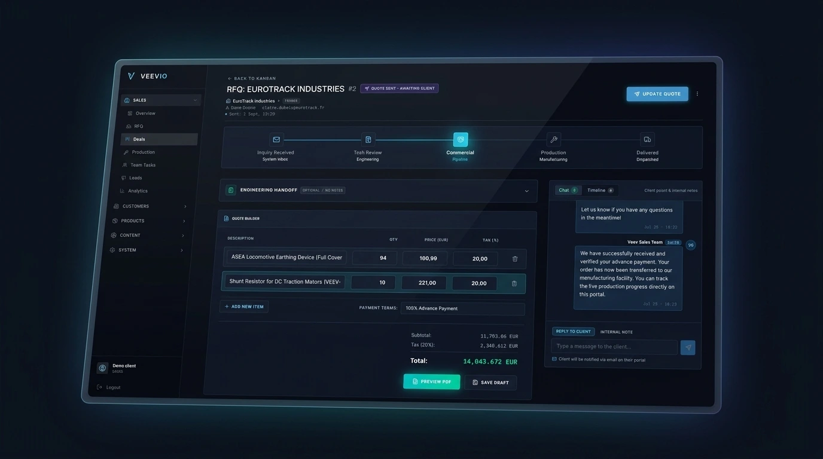Viewport: 823px width, 459px height.
Task: Select the highlighted Commercial stage icon
Action: pyautogui.click(x=461, y=140)
